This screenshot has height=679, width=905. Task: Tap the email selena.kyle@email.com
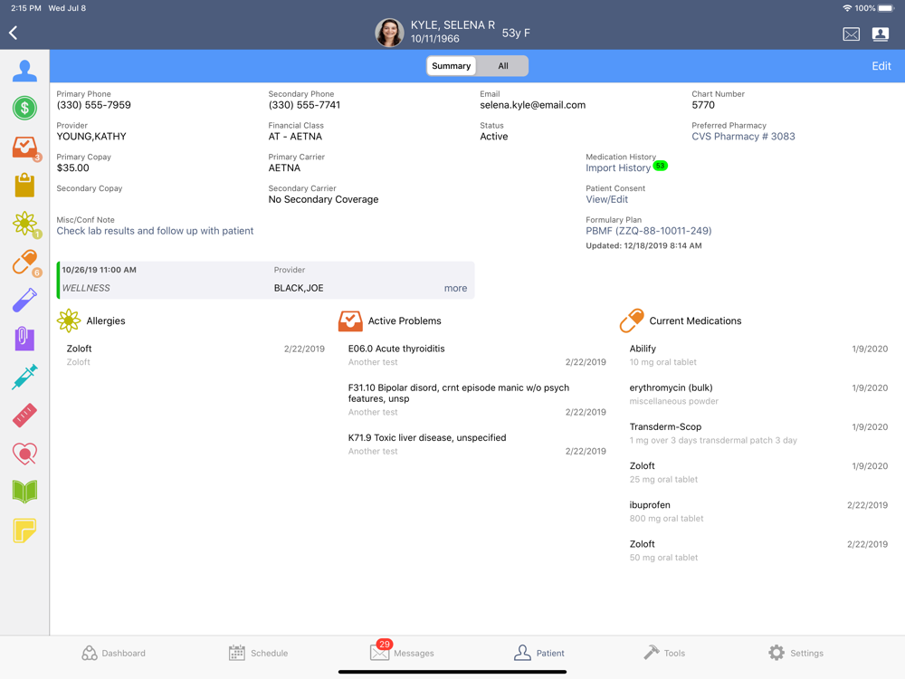[x=532, y=105]
